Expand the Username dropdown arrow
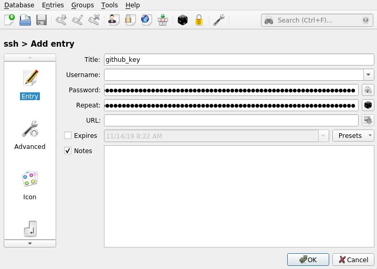377x269 pixels. (369, 74)
